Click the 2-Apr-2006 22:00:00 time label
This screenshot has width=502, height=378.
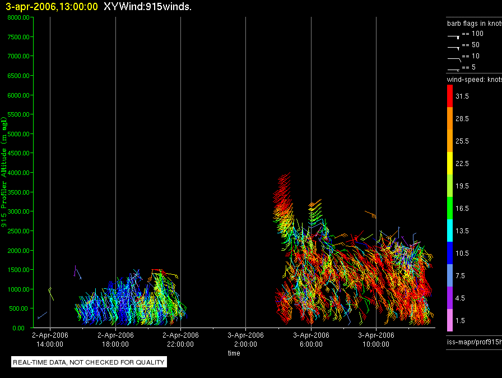click(x=180, y=339)
